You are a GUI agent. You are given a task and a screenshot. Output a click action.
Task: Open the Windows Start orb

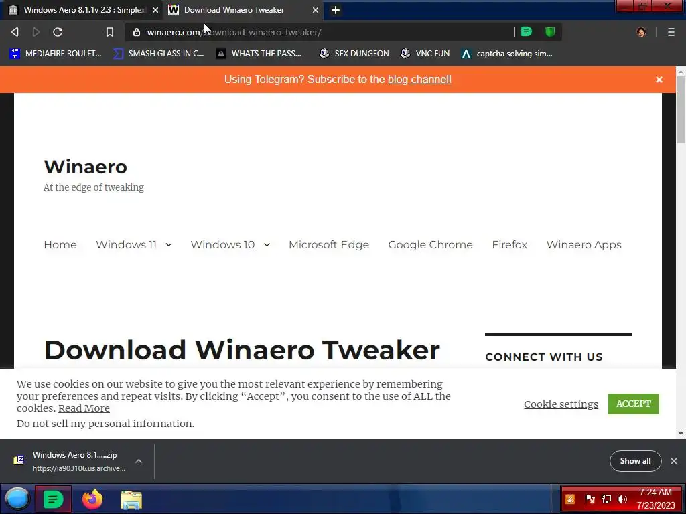coord(17,499)
